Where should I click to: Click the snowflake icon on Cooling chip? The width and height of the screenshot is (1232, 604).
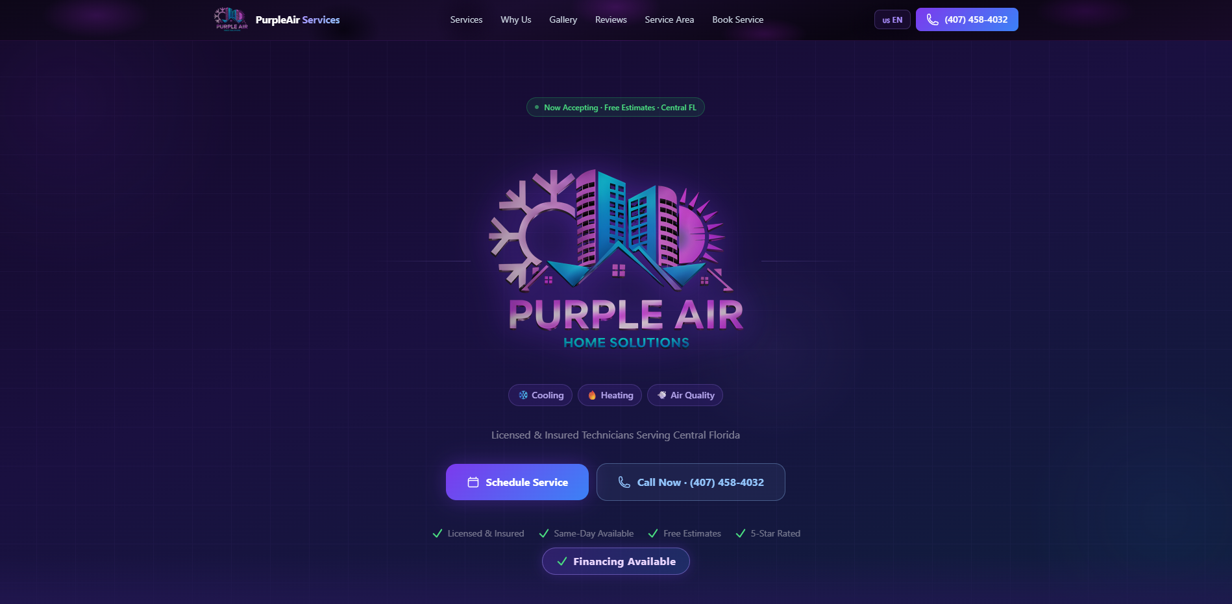[x=523, y=395]
